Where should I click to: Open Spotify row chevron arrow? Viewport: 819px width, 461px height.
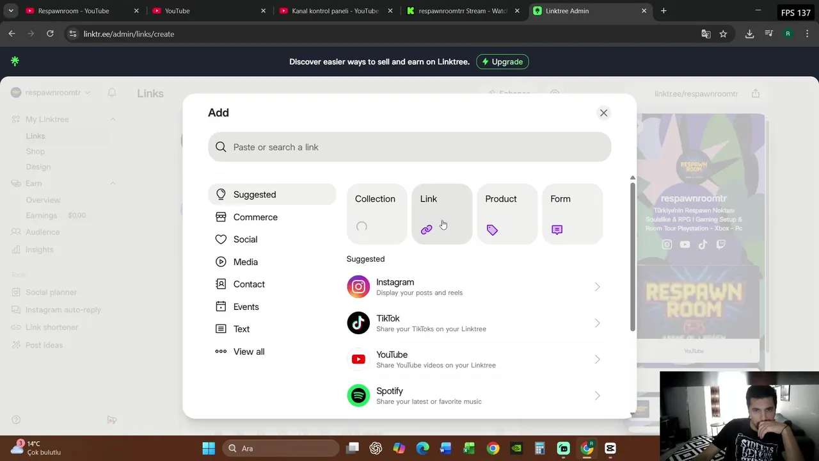tap(597, 396)
